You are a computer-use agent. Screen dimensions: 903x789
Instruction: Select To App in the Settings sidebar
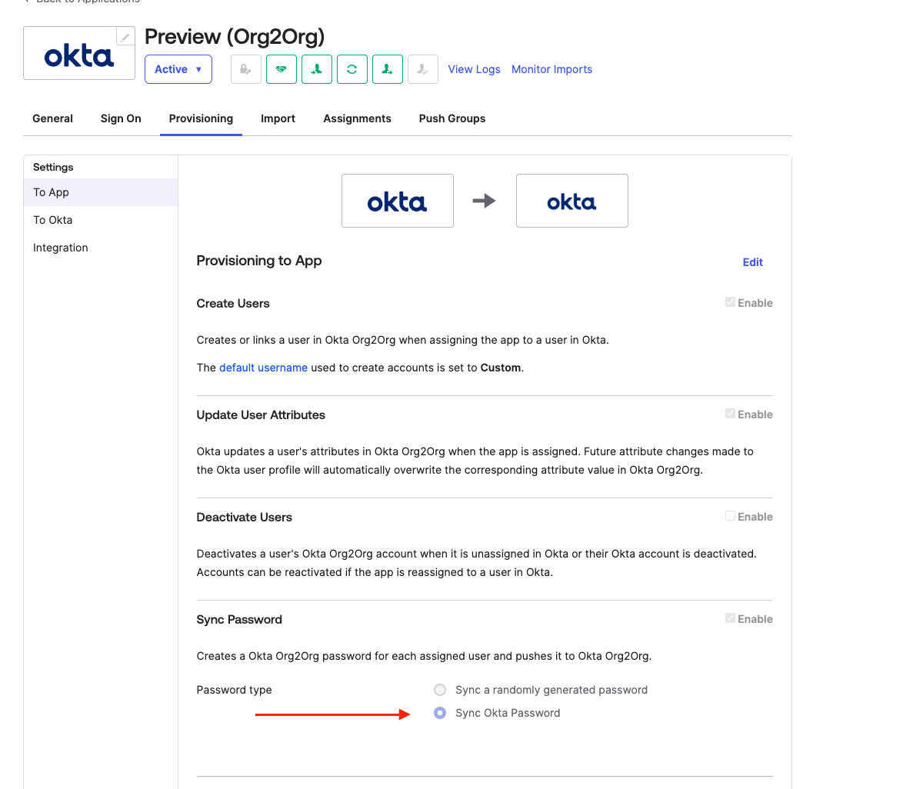tap(101, 192)
